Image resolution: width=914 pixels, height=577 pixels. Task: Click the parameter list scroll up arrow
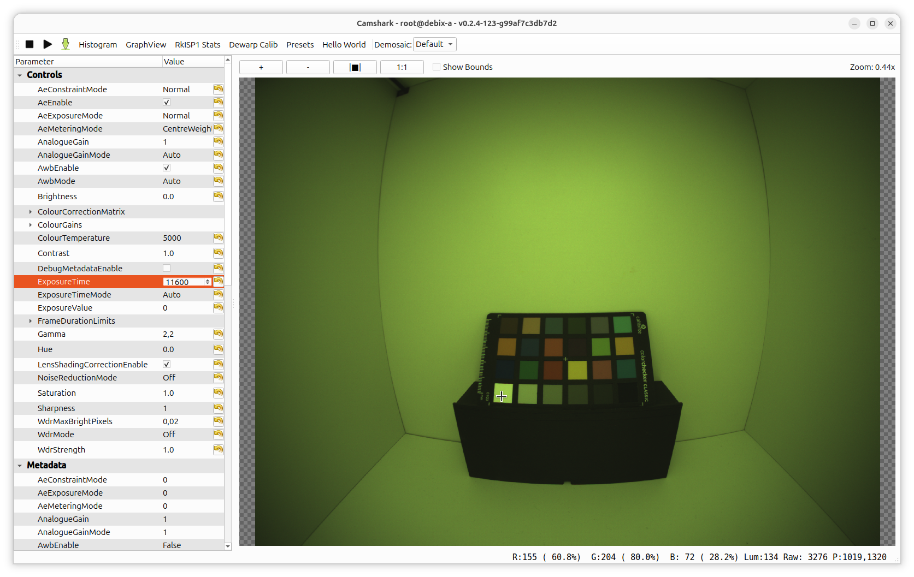(x=228, y=59)
